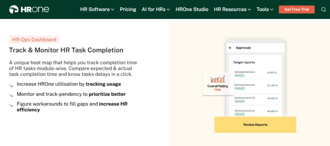Select the 21–40 % achievement row
The height and width of the screenshot is (146, 330).
point(256,87)
